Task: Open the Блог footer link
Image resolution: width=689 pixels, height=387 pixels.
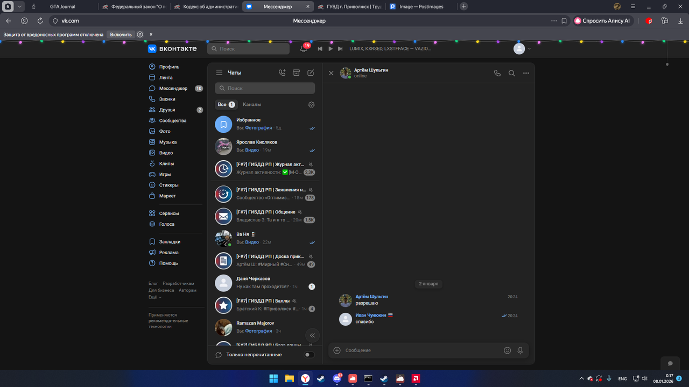Action: pyautogui.click(x=153, y=283)
